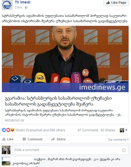Click the Comment speech bubble icon

click(x=24, y=139)
